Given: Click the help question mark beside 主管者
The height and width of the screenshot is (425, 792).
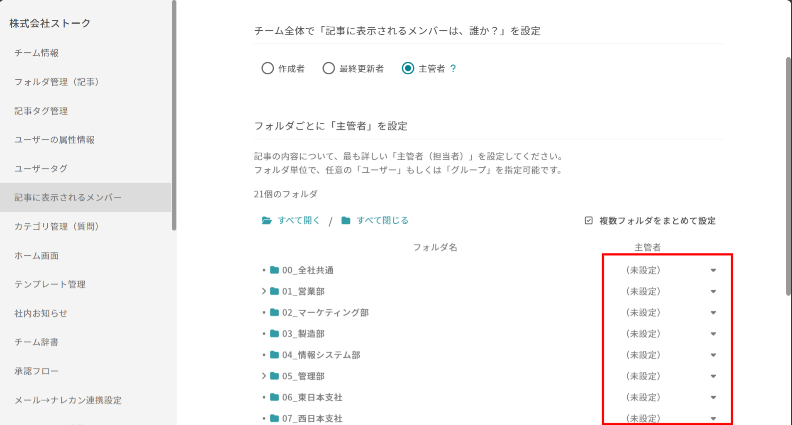Looking at the screenshot, I should click(453, 68).
